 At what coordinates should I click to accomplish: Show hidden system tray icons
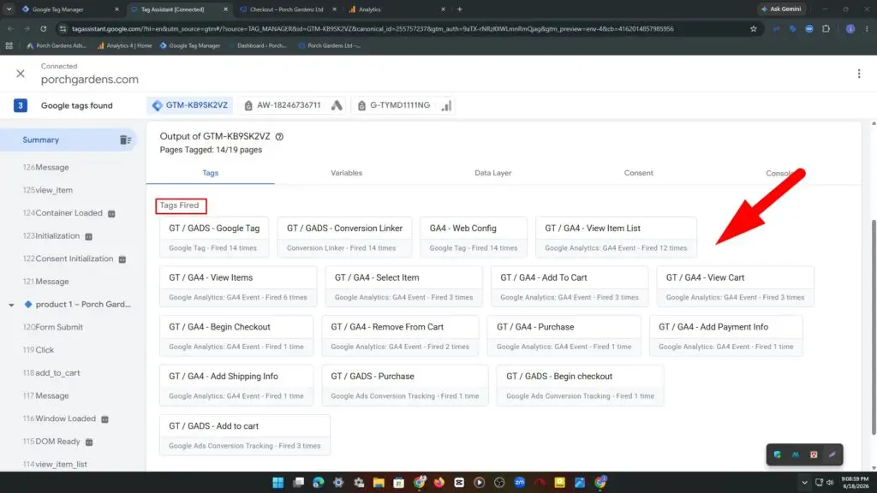click(804, 483)
